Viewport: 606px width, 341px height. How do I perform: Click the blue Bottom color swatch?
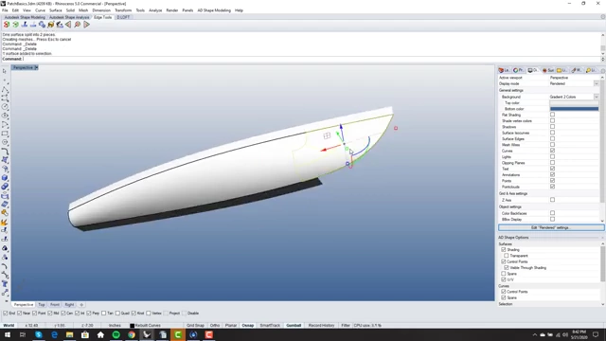[574, 109]
